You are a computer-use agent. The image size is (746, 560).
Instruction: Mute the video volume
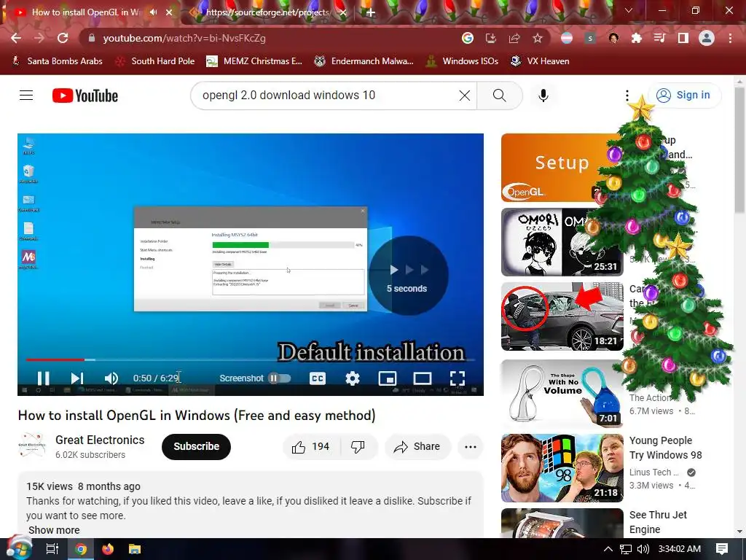point(111,378)
